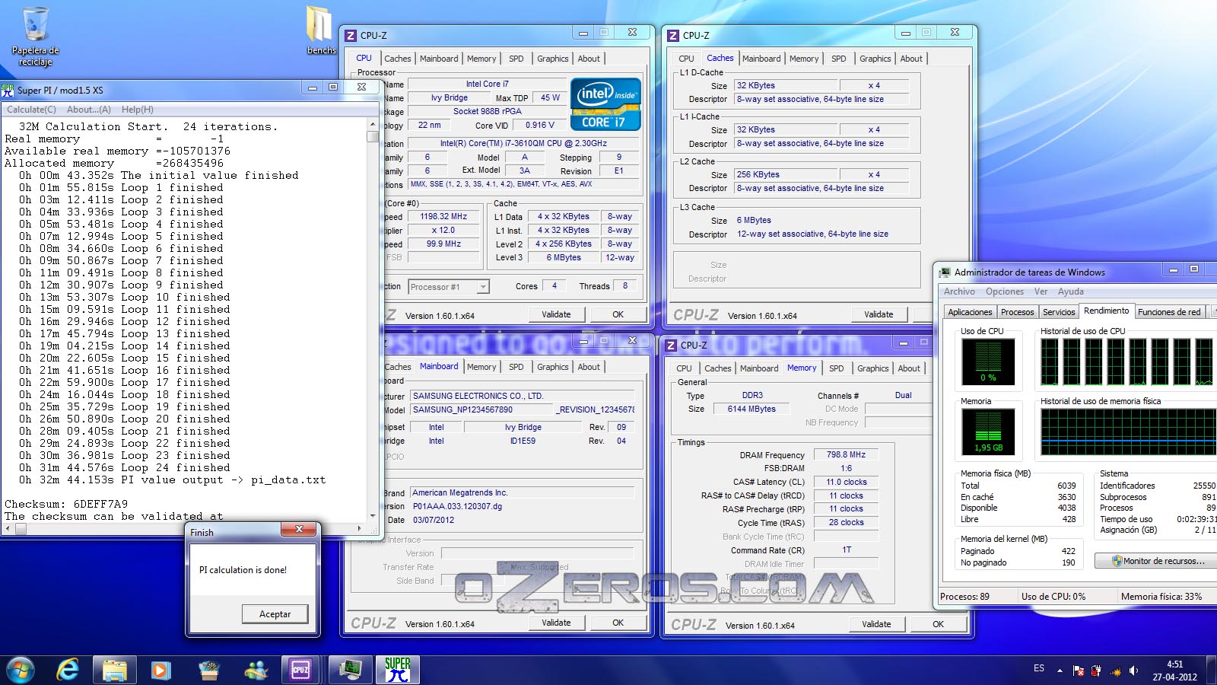The width and height of the screenshot is (1217, 685).
Task: Switch to the Aplicaciones tab in Task Manager
Action: 970,312
